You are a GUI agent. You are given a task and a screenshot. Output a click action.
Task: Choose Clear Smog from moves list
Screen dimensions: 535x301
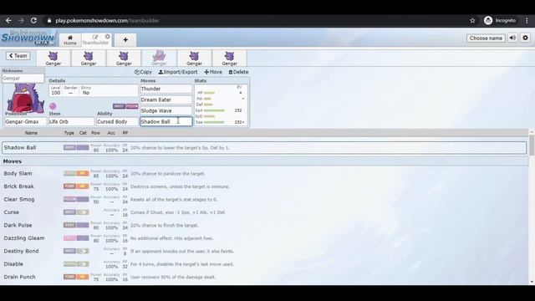point(264,199)
